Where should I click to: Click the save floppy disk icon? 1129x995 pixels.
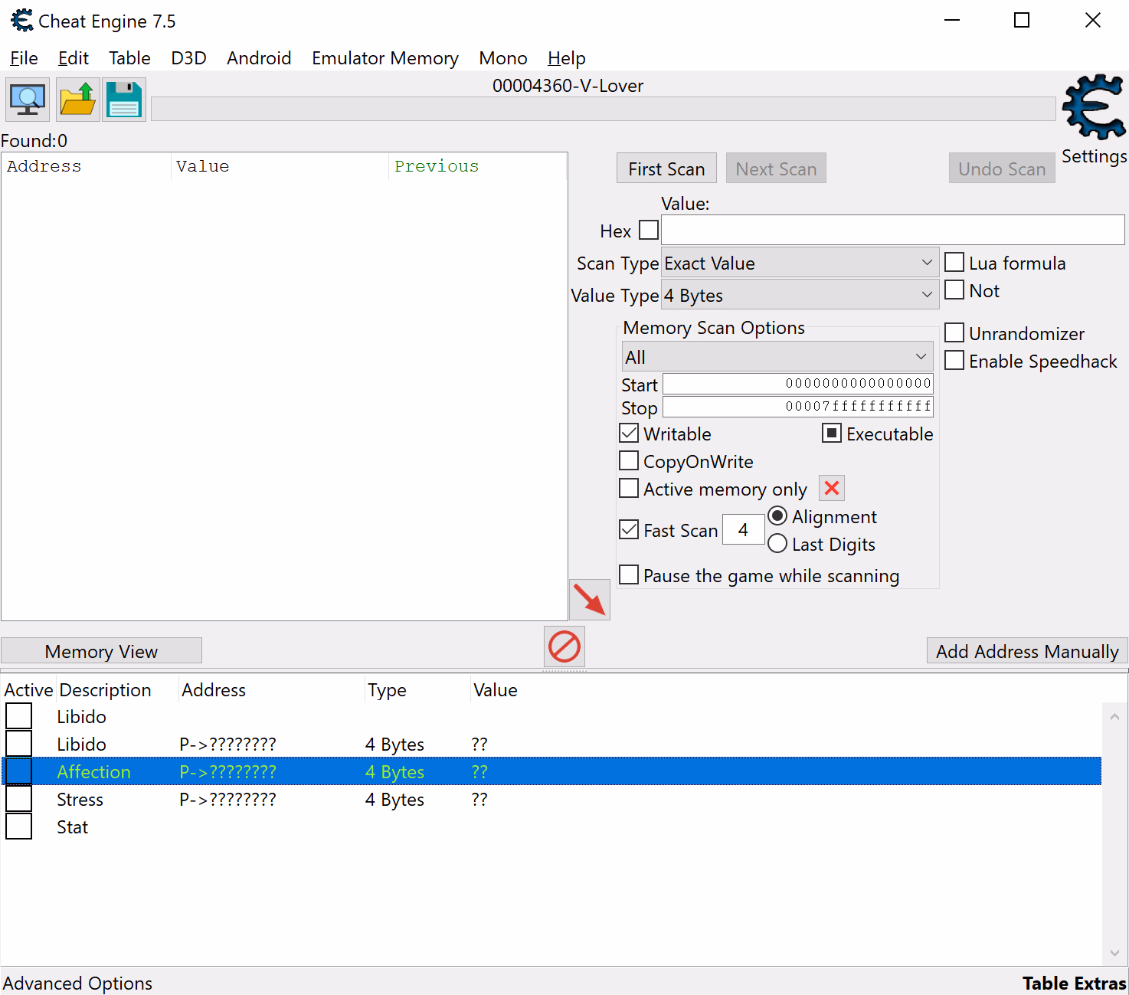(x=124, y=100)
